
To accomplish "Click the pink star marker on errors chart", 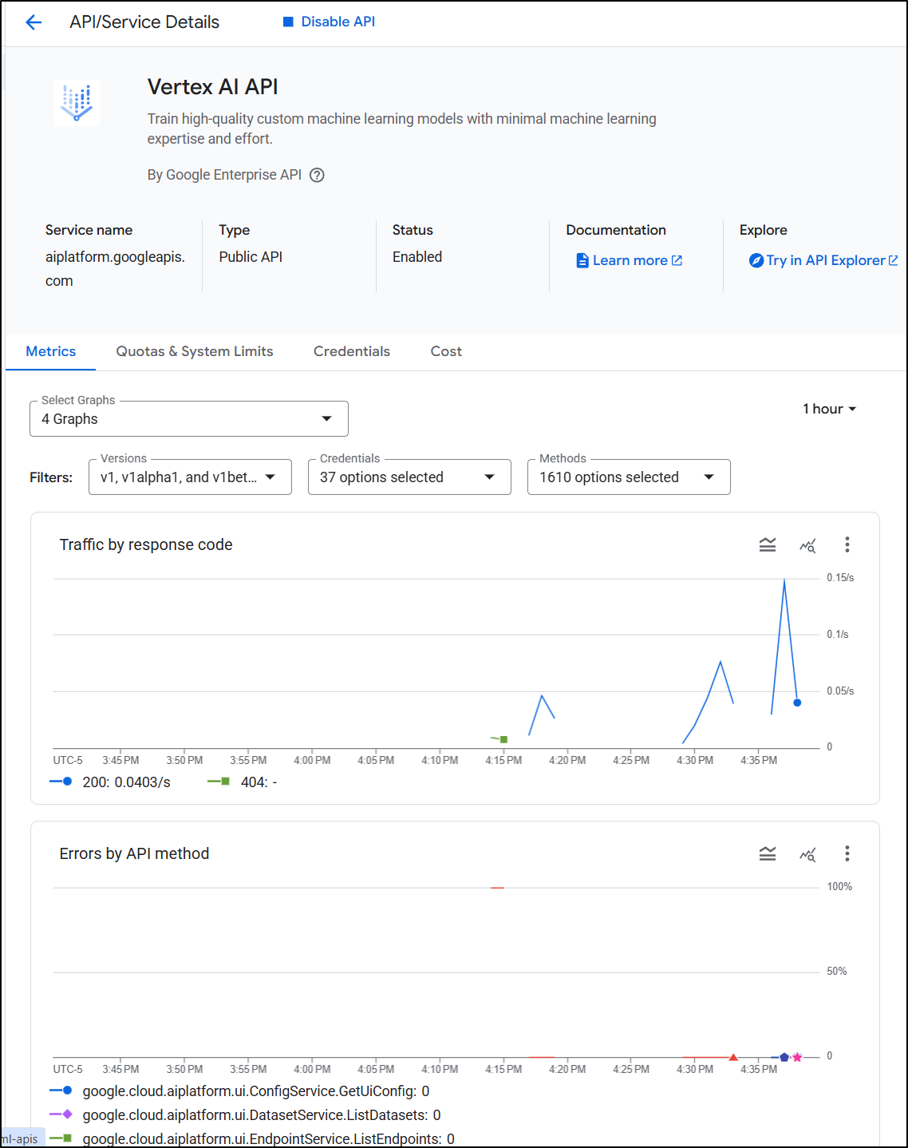I will [797, 1057].
